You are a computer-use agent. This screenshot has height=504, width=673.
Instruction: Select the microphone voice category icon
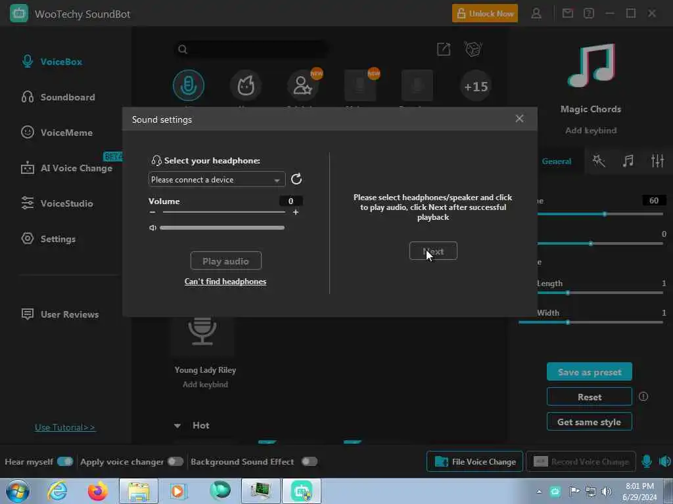pyautogui.click(x=189, y=85)
